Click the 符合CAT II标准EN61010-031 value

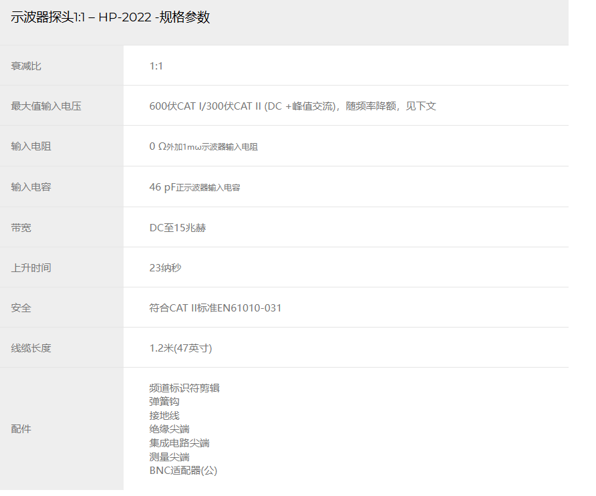215,308
